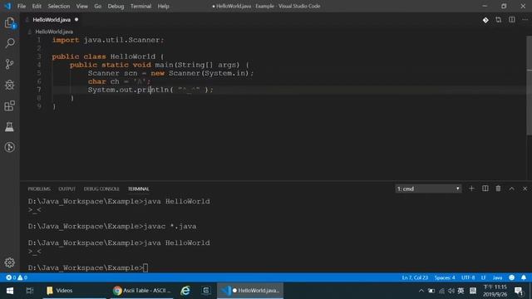Click the terminal prompt input area
The image size is (532, 299).
pyautogui.click(x=145, y=267)
